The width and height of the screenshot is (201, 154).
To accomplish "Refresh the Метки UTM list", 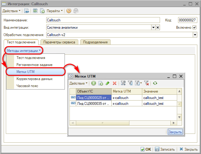I will [x=155, y=83].
